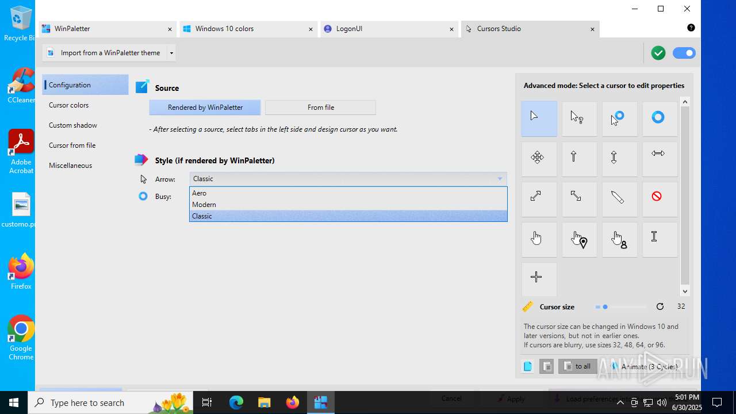Close the WinPaletter tab
The image size is (736, 414).
click(x=170, y=29)
